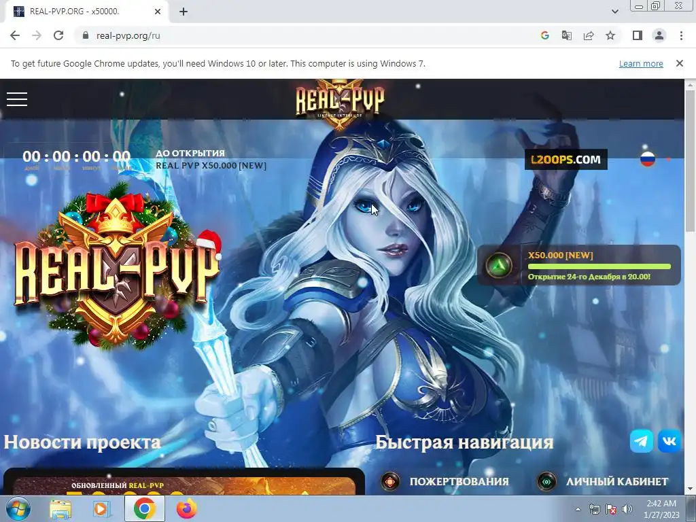Click the Новости проекта heading
The image size is (696, 522).
pos(82,442)
